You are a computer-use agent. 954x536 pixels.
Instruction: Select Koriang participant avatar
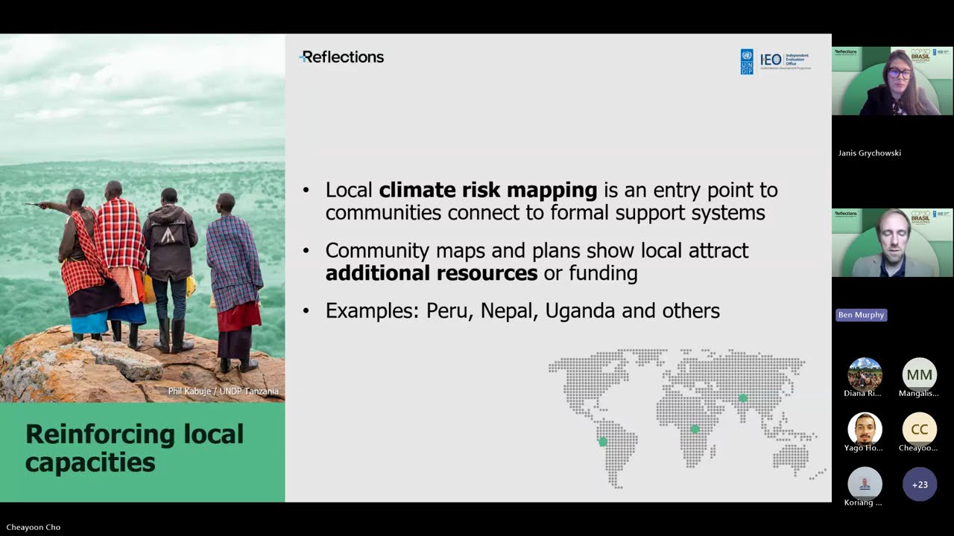point(865,484)
